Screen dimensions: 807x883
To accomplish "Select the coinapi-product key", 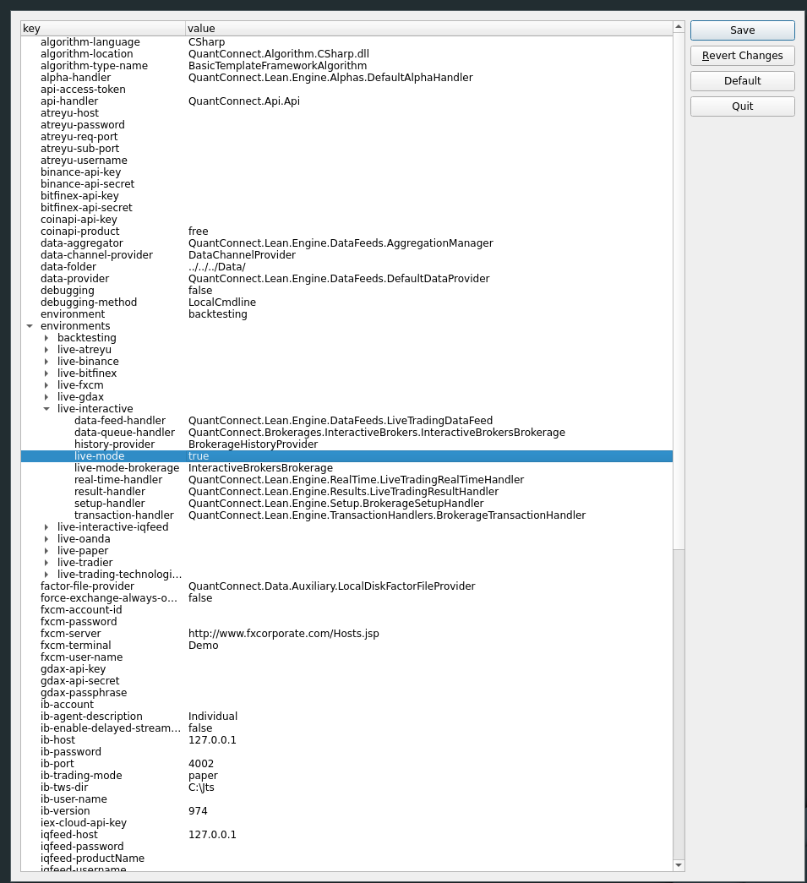I will click(80, 232).
